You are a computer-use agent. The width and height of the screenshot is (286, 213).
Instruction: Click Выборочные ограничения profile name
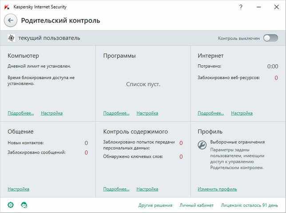point(237,142)
